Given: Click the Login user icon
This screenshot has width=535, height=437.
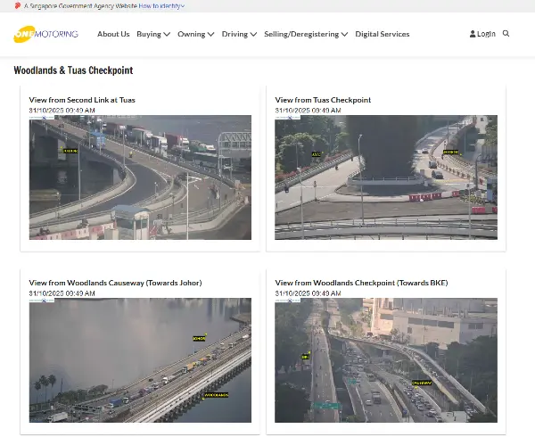Looking at the screenshot, I should click(x=473, y=34).
